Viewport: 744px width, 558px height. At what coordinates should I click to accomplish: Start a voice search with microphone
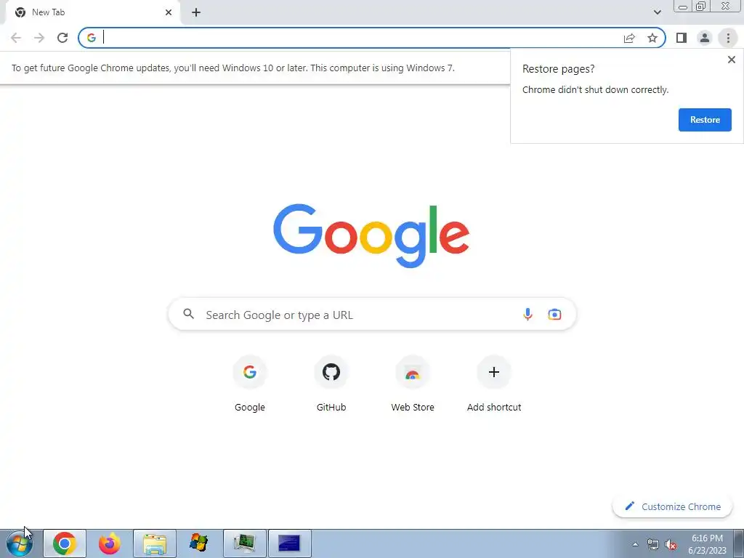(x=527, y=314)
